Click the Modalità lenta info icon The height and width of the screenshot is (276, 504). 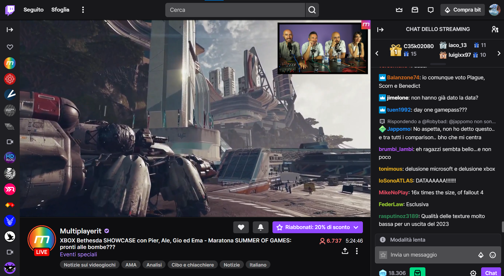click(x=383, y=240)
